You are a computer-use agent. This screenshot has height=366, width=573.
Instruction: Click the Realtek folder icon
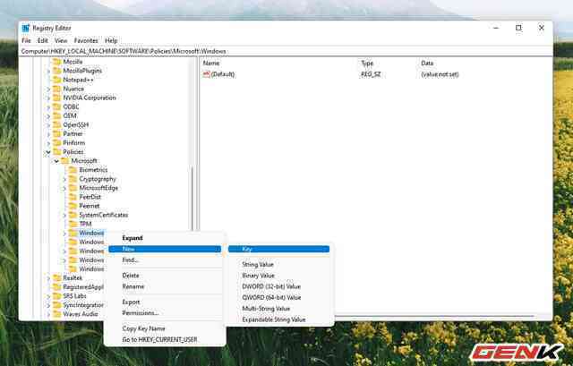[57, 278]
